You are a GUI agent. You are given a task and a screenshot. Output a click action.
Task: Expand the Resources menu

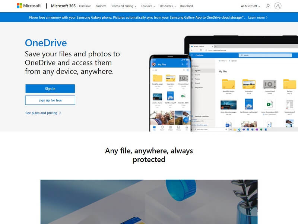click(168, 6)
